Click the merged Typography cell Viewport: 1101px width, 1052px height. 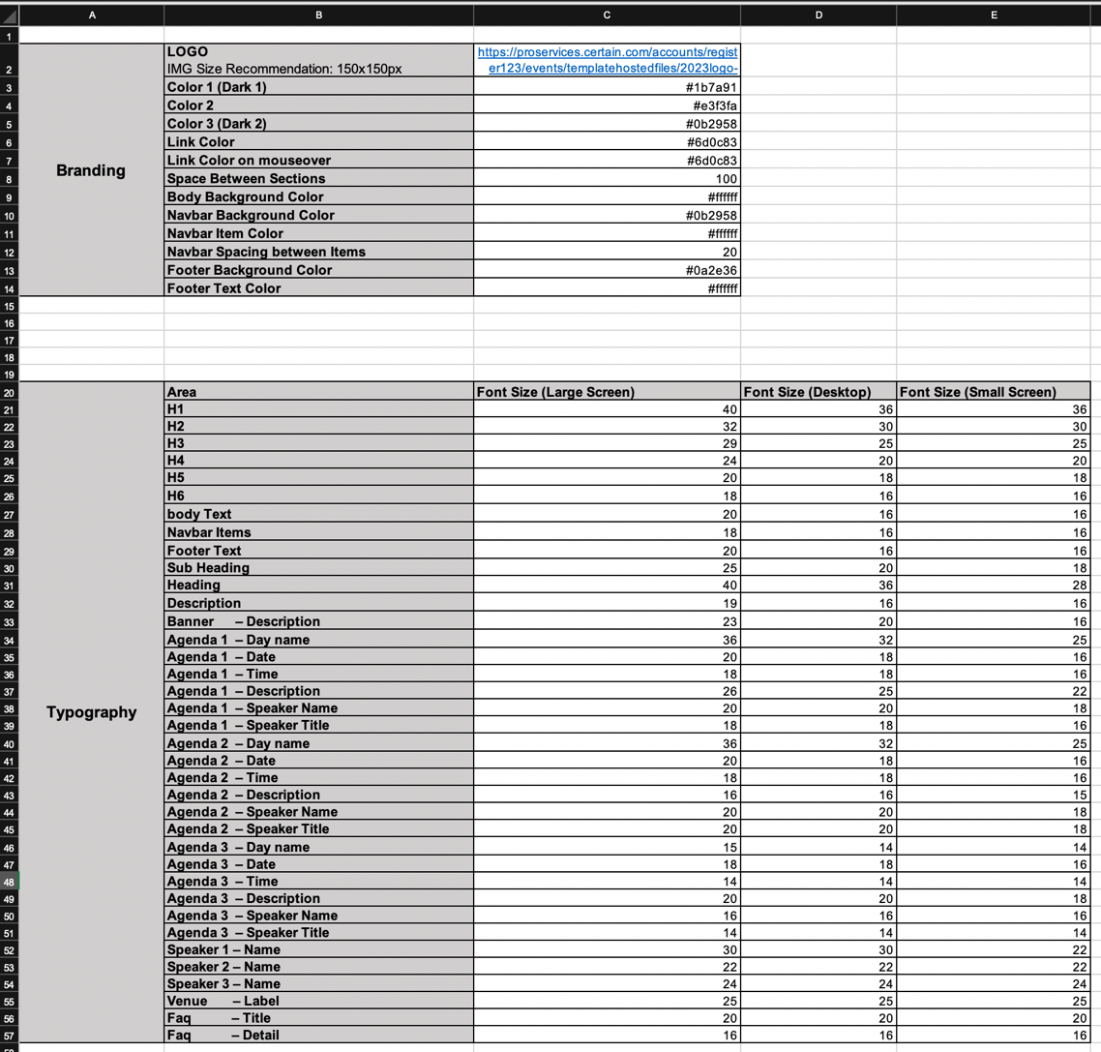91,712
